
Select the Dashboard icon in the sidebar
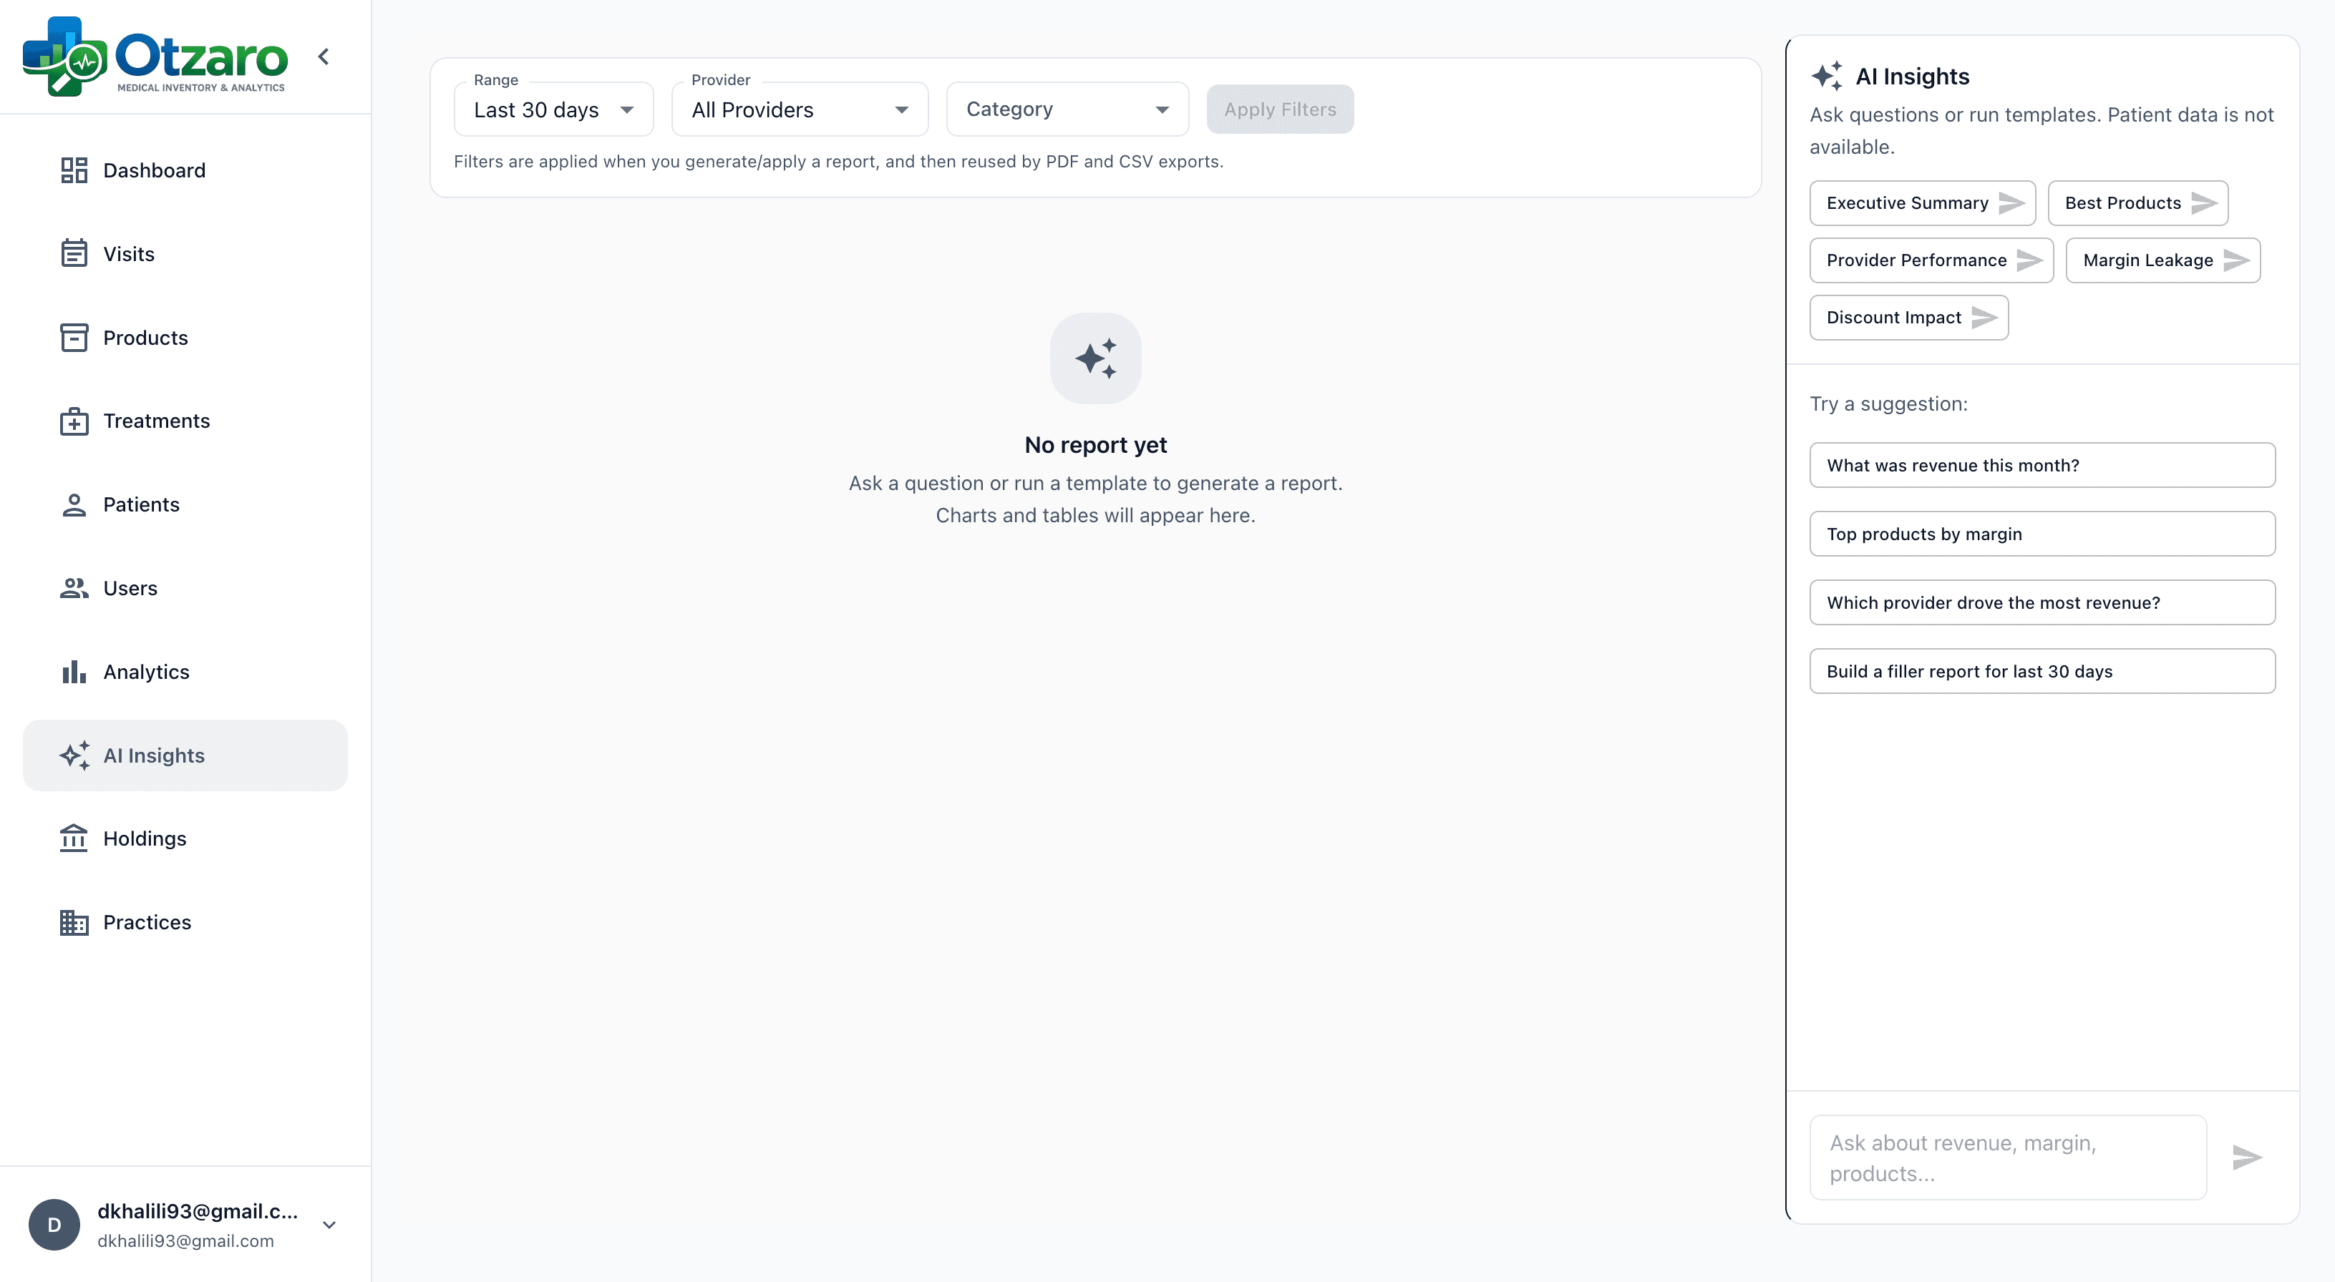74,170
